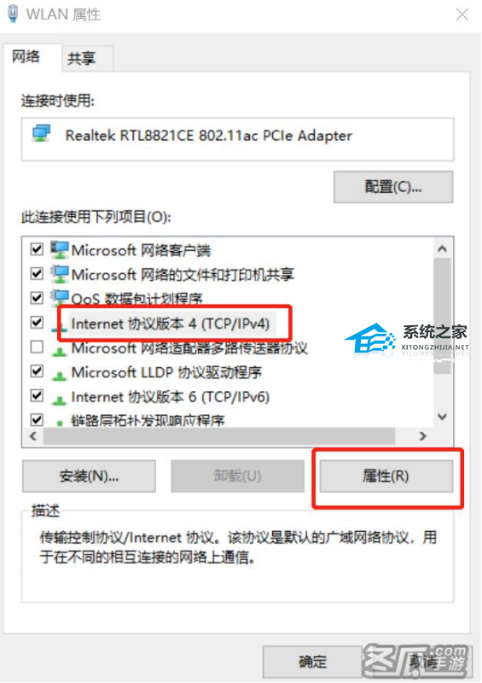
Task: Click the 网络适配器多路传送器协议 icon
Action: [59, 350]
